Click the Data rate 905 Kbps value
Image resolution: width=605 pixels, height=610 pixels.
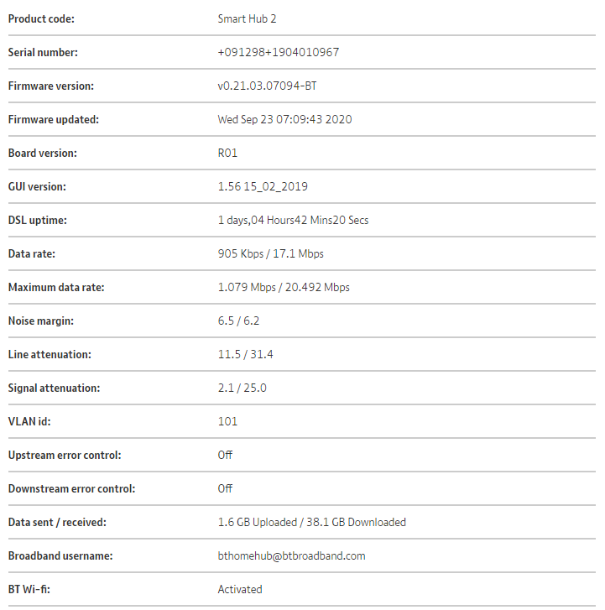click(270, 253)
